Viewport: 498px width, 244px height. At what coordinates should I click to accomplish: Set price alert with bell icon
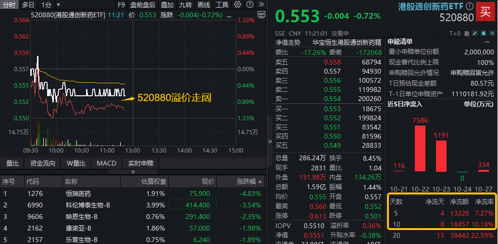tap(483, 33)
